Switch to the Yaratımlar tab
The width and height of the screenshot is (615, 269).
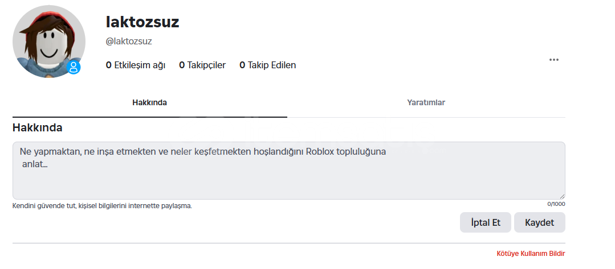click(x=426, y=102)
